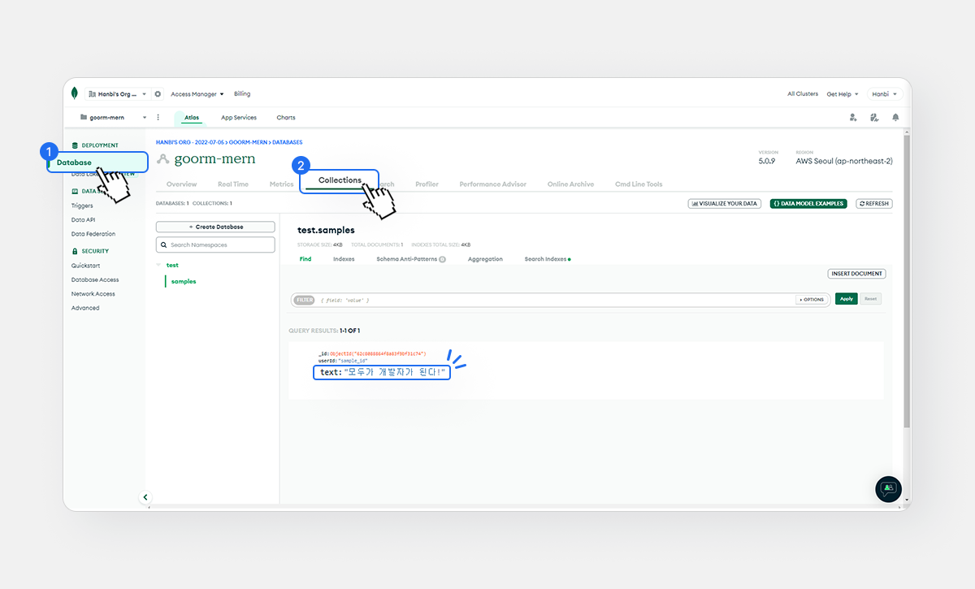
Task: Select the samples collection
Action: [x=184, y=281]
